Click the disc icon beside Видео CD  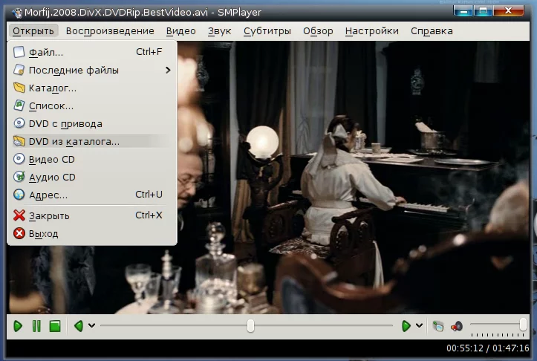(x=19, y=159)
